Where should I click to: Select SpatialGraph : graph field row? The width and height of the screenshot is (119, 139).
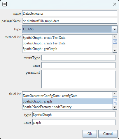[x=67, y=101]
